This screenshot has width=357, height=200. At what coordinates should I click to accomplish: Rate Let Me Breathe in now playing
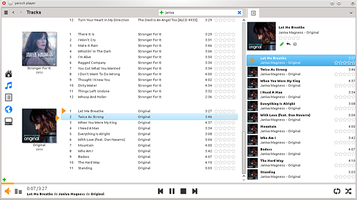click(x=289, y=38)
